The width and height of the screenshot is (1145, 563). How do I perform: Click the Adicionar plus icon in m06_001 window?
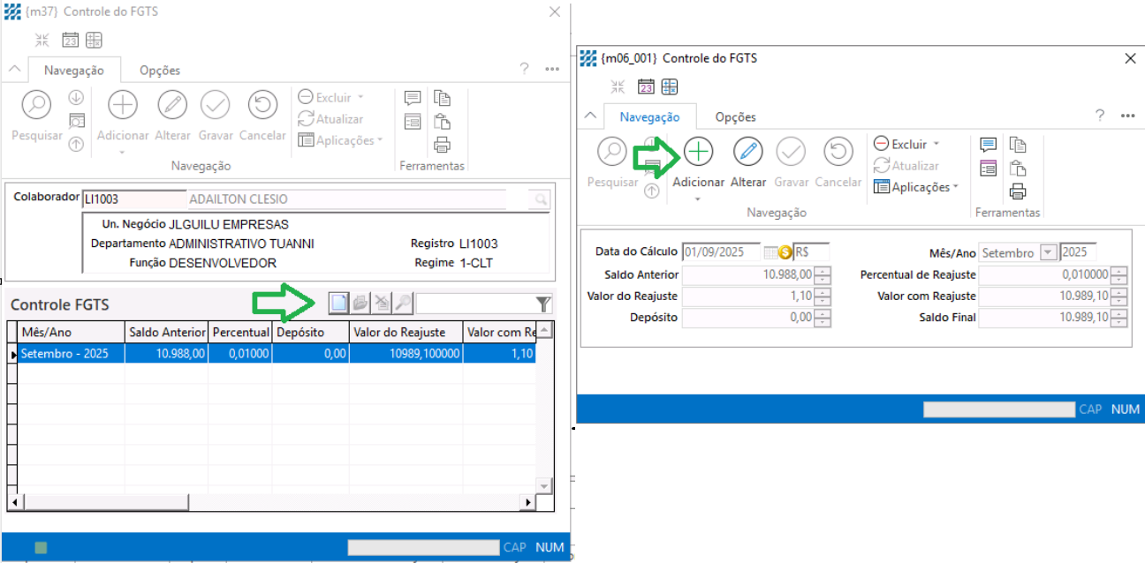(698, 152)
